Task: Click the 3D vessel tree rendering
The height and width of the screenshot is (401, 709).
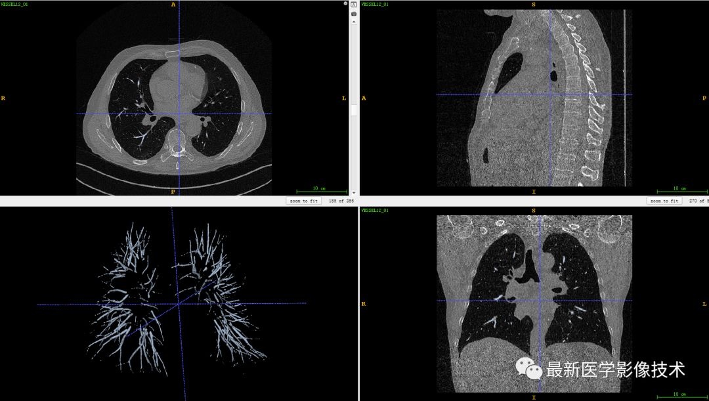Action: (177, 299)
